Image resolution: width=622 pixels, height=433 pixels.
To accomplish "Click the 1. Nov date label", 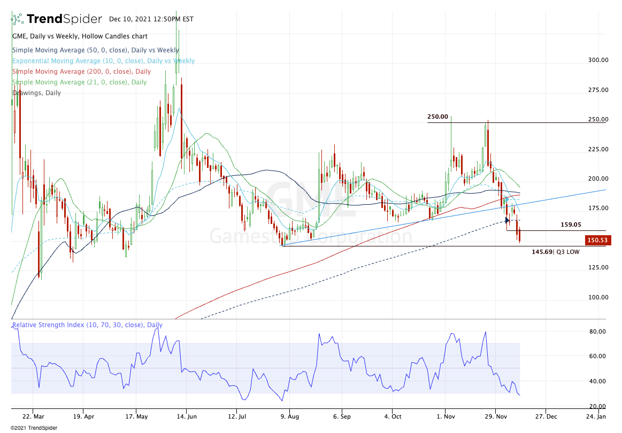I will tap(446, 416).
